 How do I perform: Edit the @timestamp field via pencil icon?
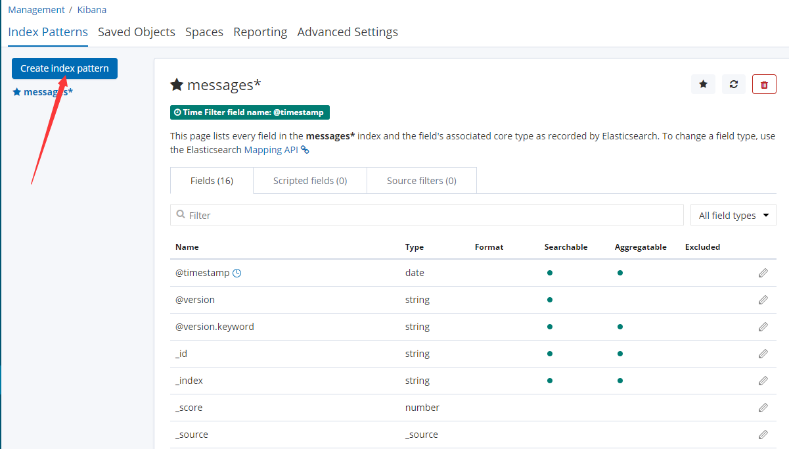tap(763, 273)
